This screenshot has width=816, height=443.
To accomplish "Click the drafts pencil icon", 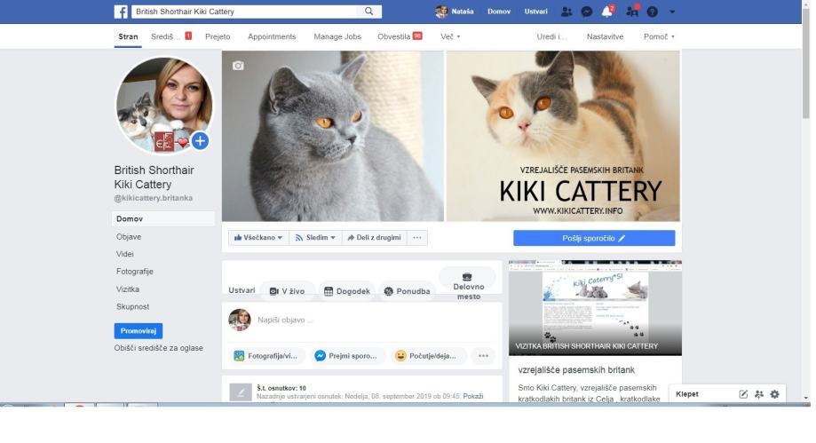I will tap(241, 392).
